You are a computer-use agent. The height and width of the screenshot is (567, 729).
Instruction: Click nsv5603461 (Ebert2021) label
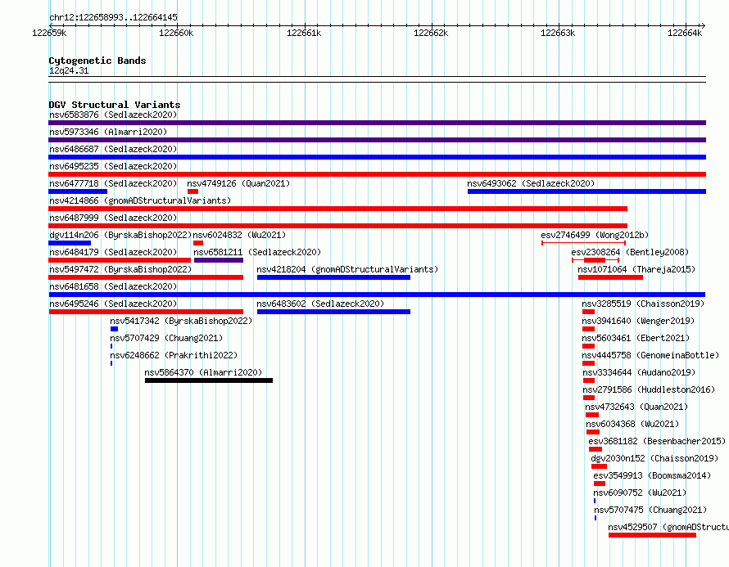[636, 338]
